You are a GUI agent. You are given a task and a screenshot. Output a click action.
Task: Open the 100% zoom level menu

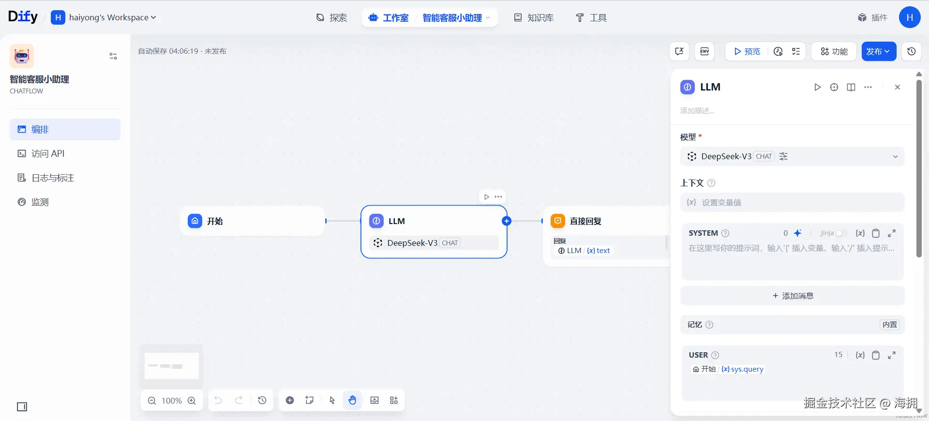click(172, 401)
